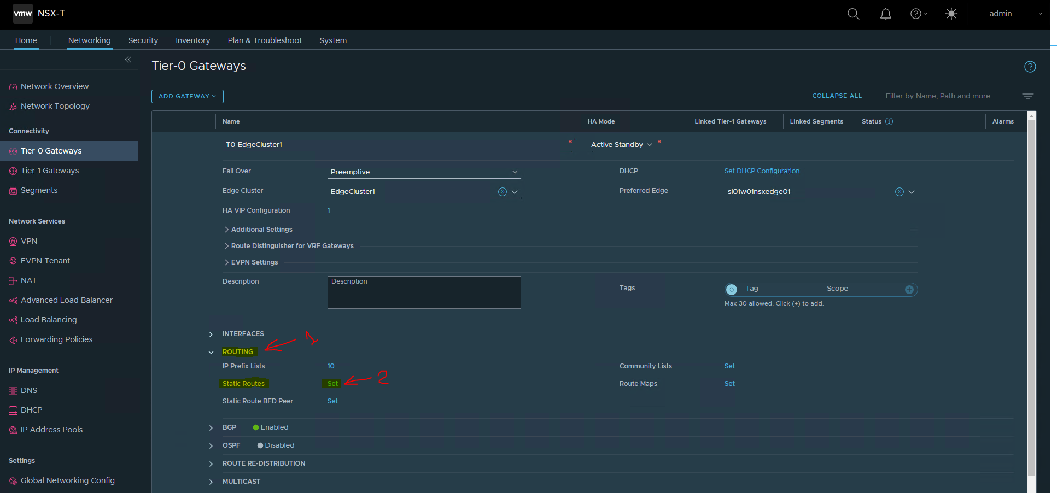The image size is (1057, 493).
Task: Click the VPN icon
Action: coord(13,242)
